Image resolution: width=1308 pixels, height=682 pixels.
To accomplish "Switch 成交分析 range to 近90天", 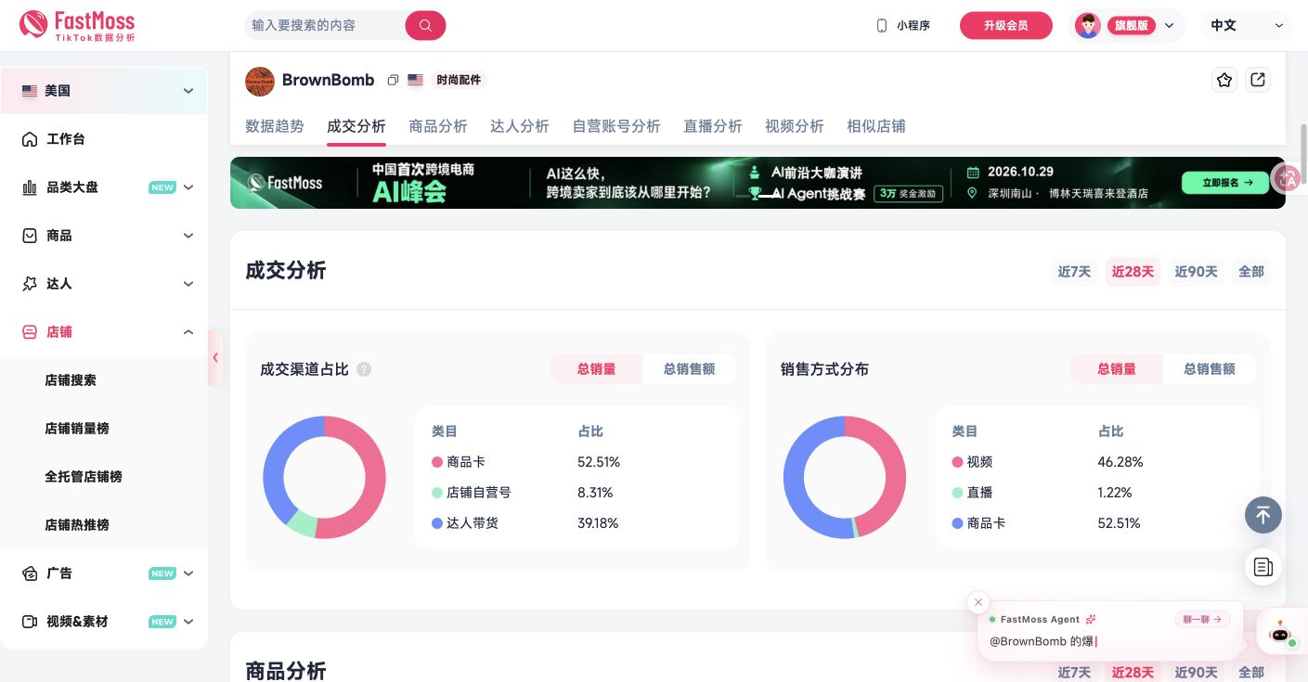I will point(1196,272).
